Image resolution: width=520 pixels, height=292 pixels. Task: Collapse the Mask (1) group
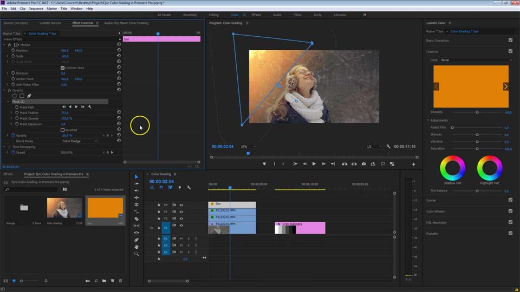(x=8, y=101)
